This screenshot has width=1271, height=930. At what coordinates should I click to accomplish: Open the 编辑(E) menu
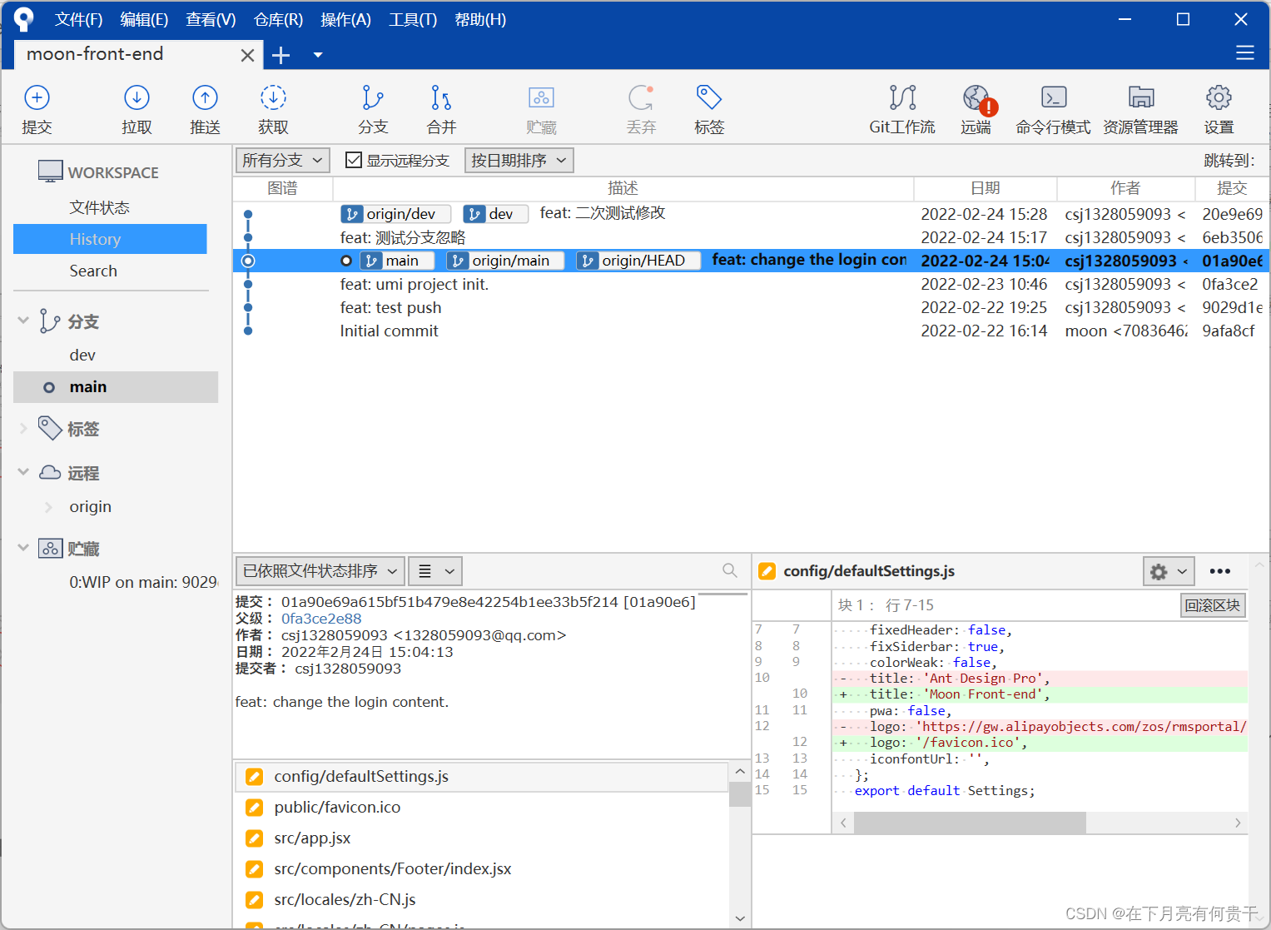144,19
